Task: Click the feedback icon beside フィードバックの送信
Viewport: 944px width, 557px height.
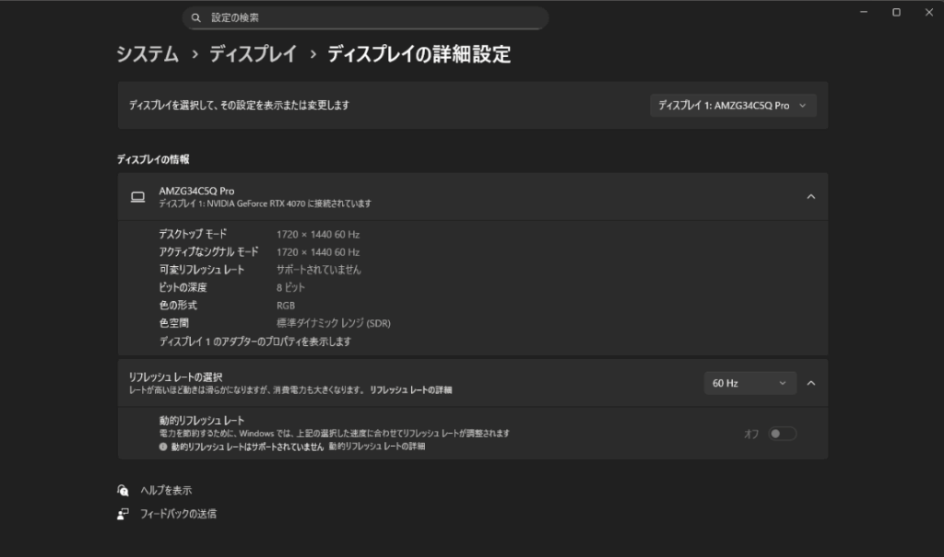Action: [124, 514]
